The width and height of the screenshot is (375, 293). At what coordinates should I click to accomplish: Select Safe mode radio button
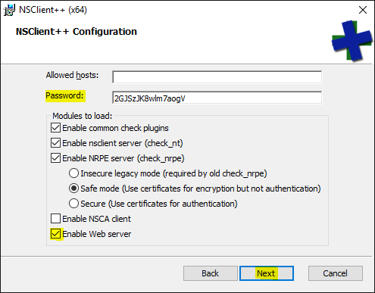[x=73, y=189]
